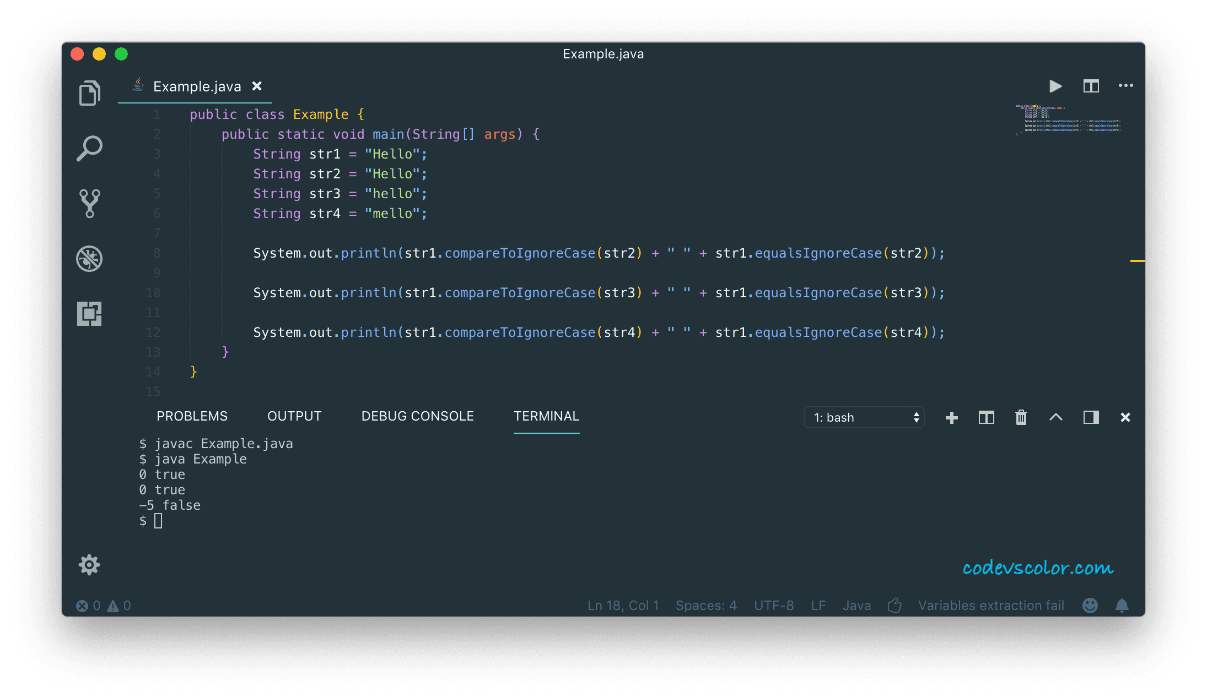The height and width of the screenshot is (698, 1207).
Task: Select the Java language mode in status bar
Action: tap(856, 606)
